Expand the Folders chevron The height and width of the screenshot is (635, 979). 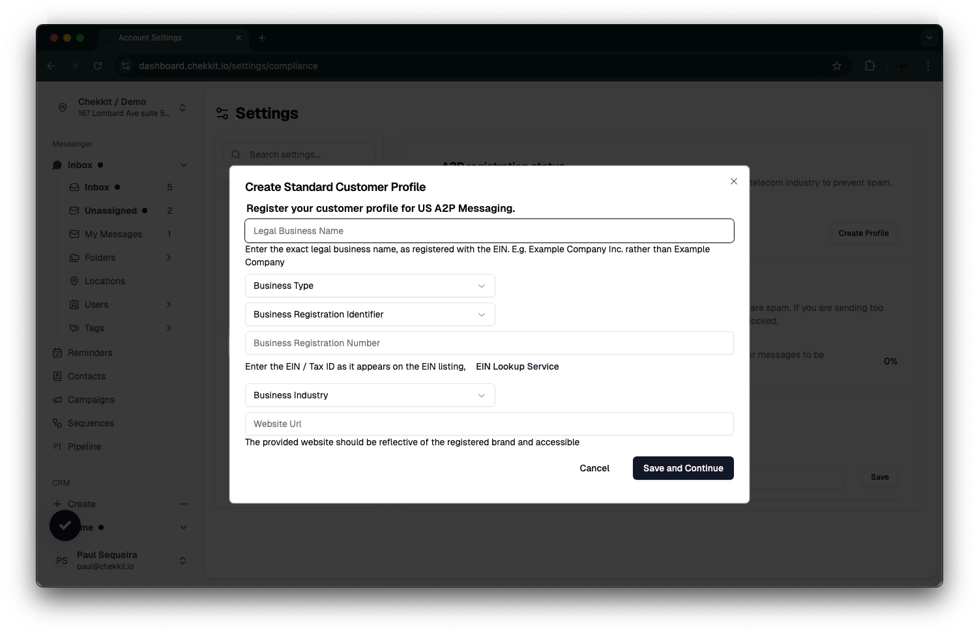coord(169,258)
